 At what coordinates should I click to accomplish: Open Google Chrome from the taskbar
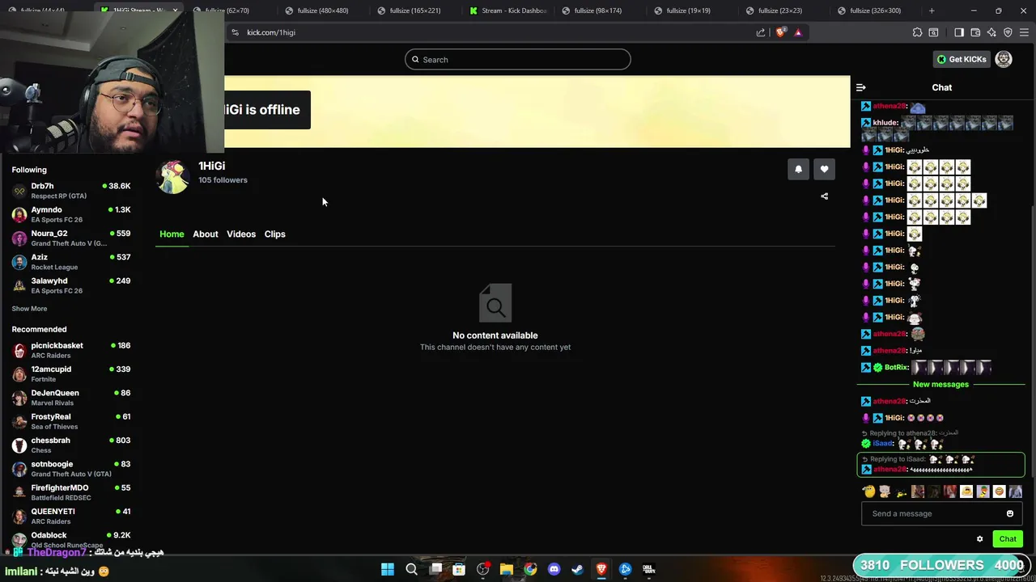pos(530,569)
